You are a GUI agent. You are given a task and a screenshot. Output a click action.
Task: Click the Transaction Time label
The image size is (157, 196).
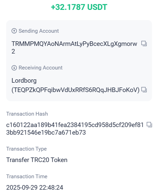27,176
